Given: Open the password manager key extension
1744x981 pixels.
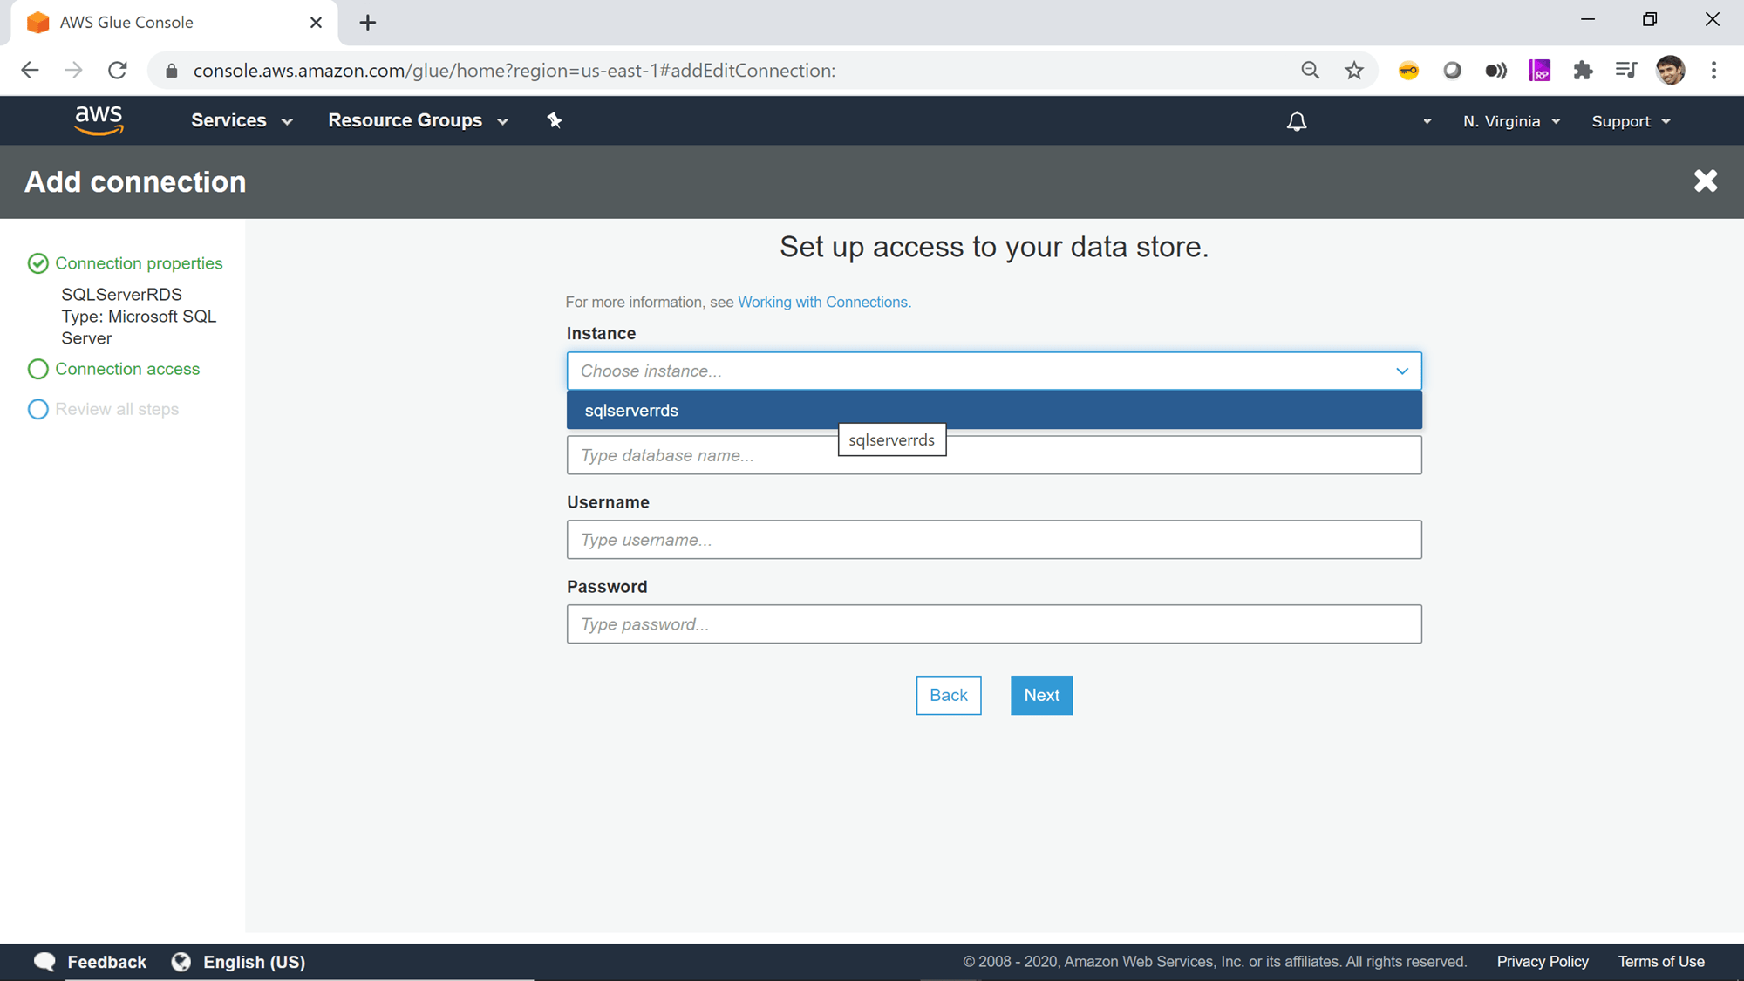Looking at the screenshot, I should (1409, 71).
